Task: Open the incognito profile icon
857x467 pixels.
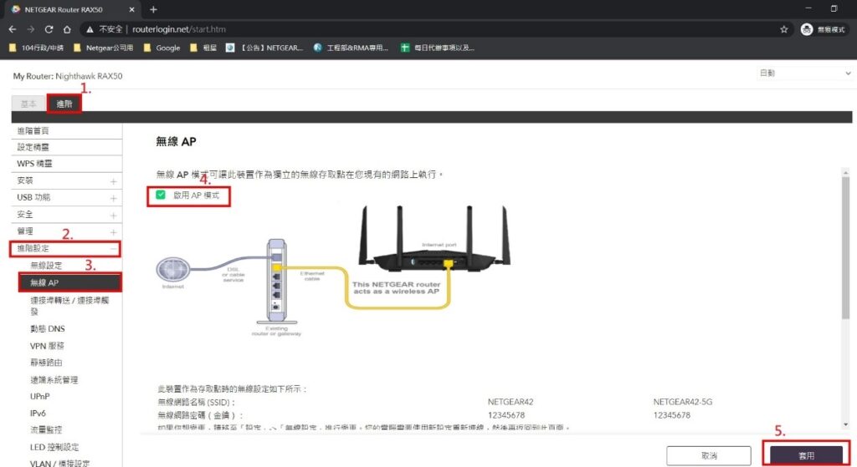Action: point(807,28)
